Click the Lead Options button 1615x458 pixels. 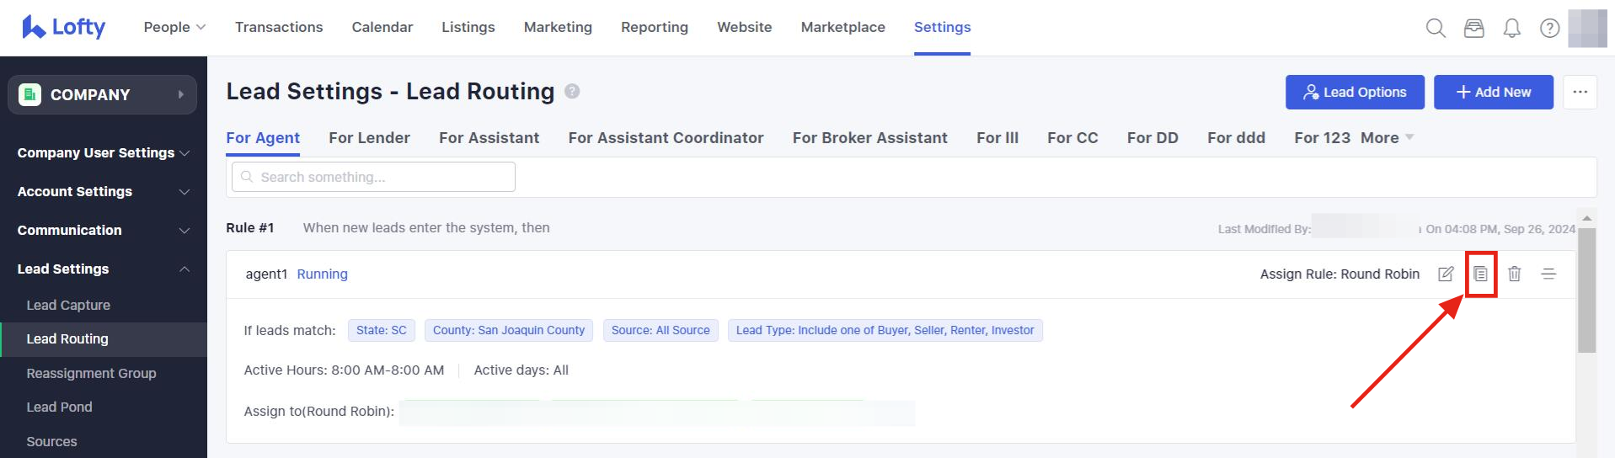pyautogui.click(x=1354, y=92)
